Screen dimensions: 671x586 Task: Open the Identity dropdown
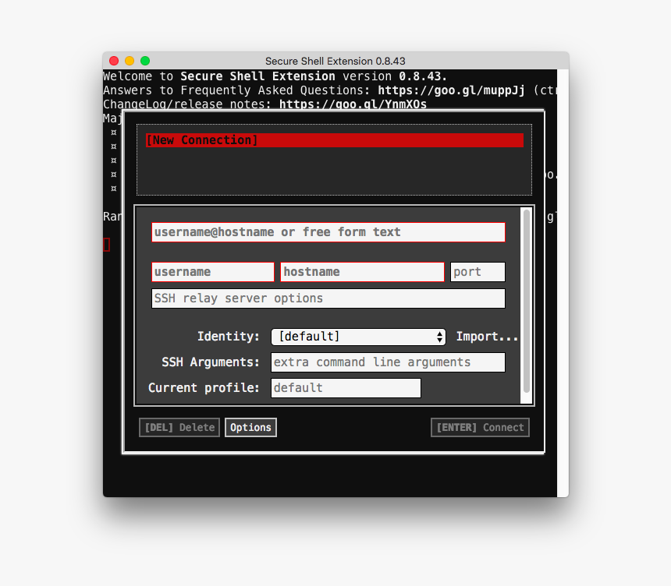click(x=358, y=336)
